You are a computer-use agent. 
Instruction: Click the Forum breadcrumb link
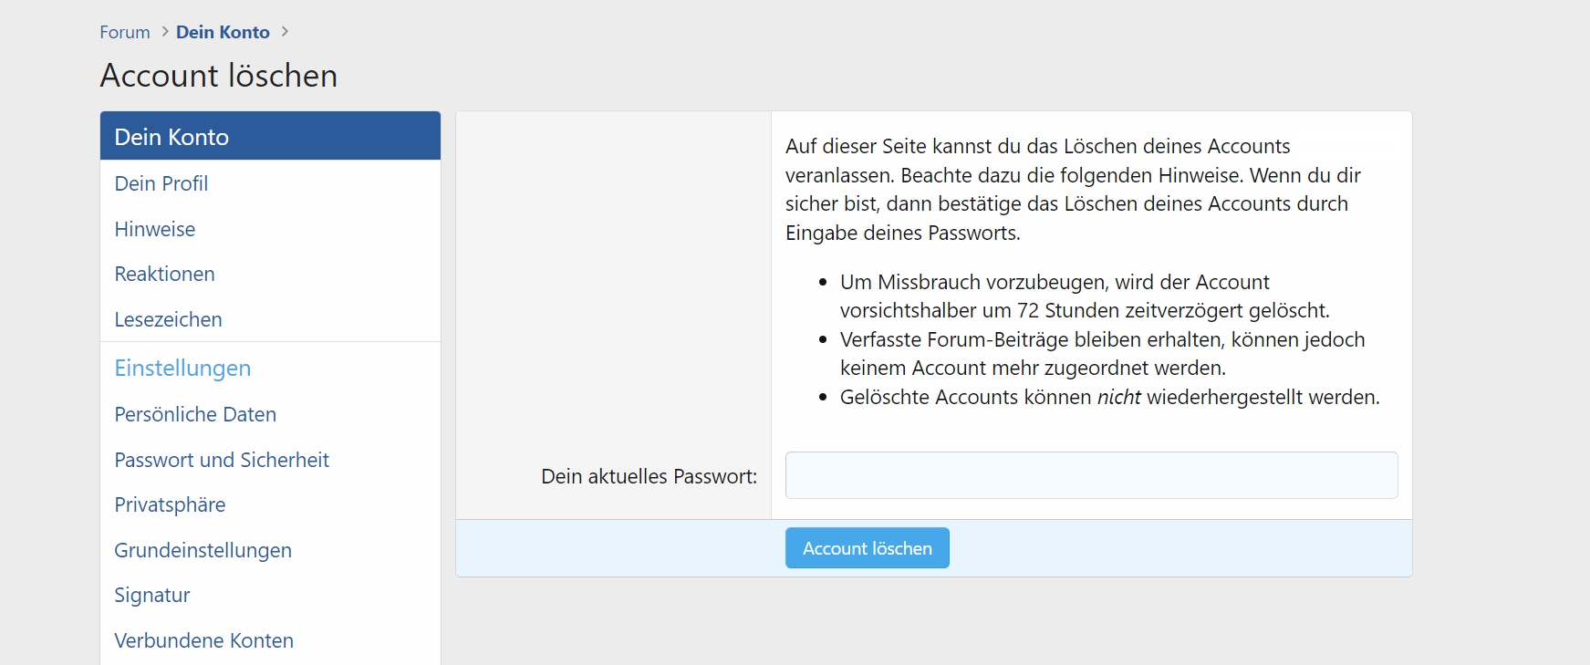pyautogui.click(x=125, y=33)
